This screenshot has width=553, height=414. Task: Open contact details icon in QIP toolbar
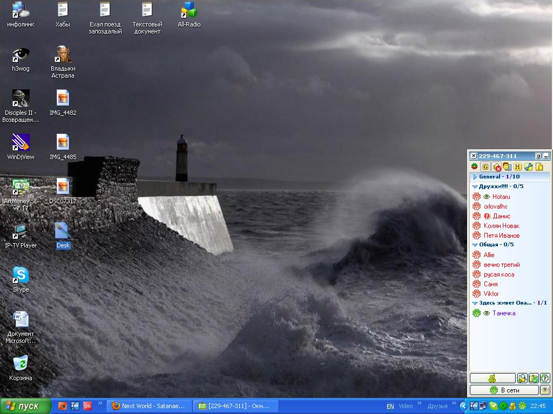point(507,167)
